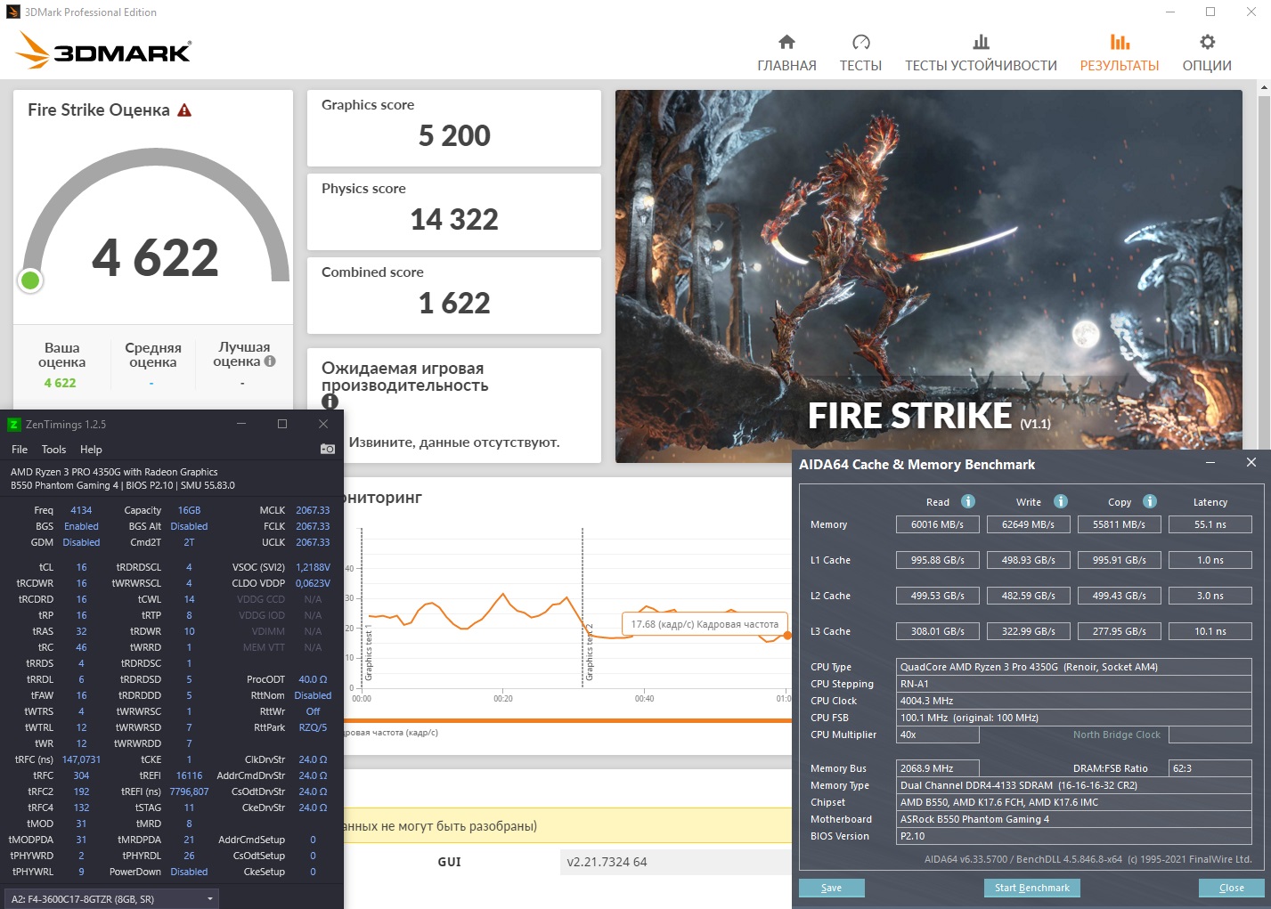The image size is (1271, 909).
Task: Open the Tools menu in ZenTimings
Action: pos(53,450)
